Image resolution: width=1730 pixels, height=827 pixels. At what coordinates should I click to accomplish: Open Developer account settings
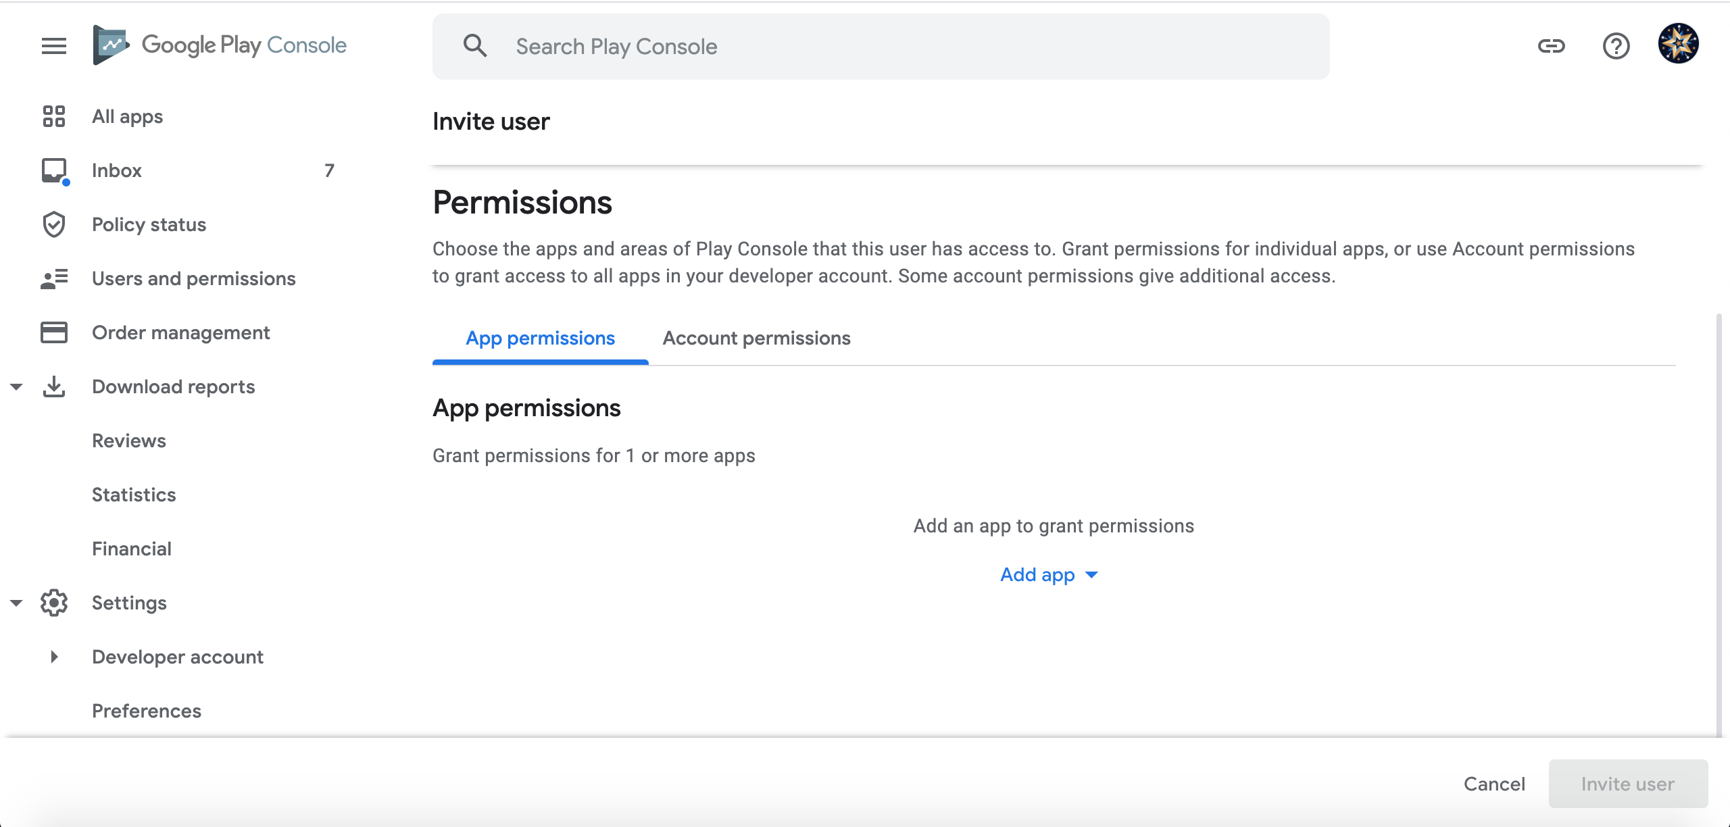178,657
